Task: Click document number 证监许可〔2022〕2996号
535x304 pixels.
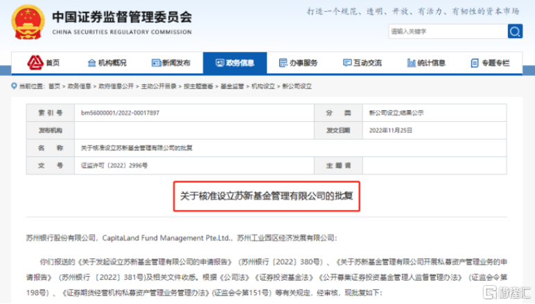Action: coord(114,166)
